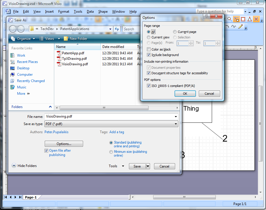Viewport: 266px width, 210px height.
Task: Choose the freeform squiggle line tool
Action: 234,27
